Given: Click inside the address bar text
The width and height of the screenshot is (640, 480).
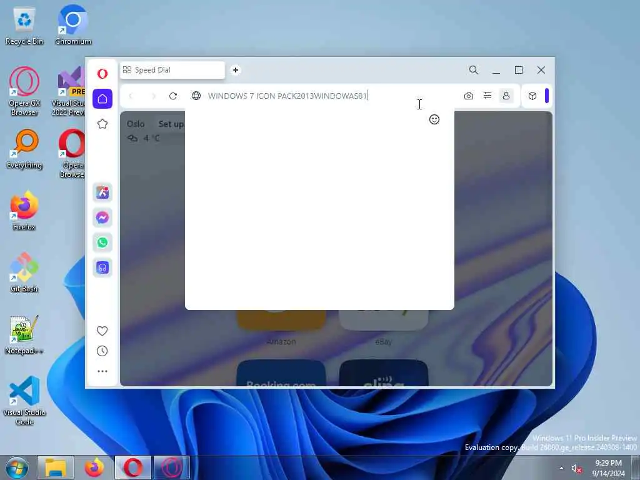Looking at the screenshot, I should click(x=287, y=96).
